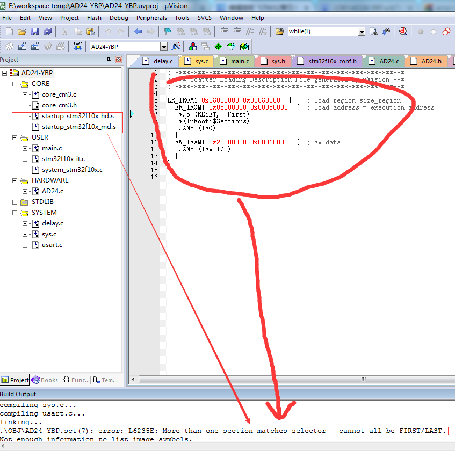
Task: Rebuild all target files
Action: pos(35,46)
